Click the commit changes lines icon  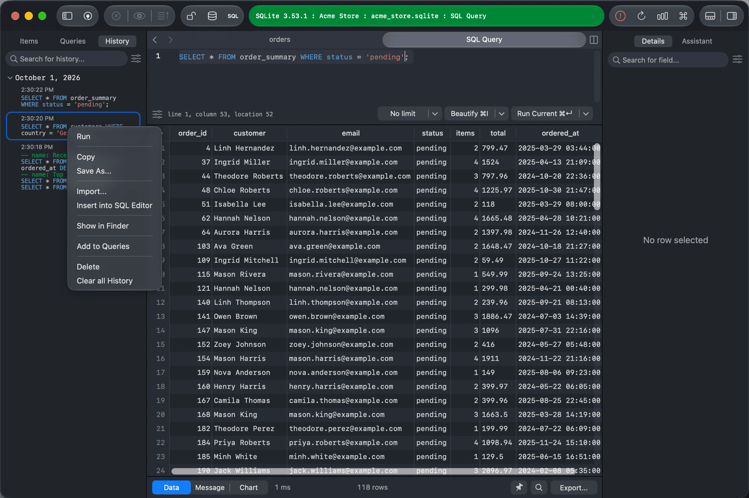tap(162, 16)
